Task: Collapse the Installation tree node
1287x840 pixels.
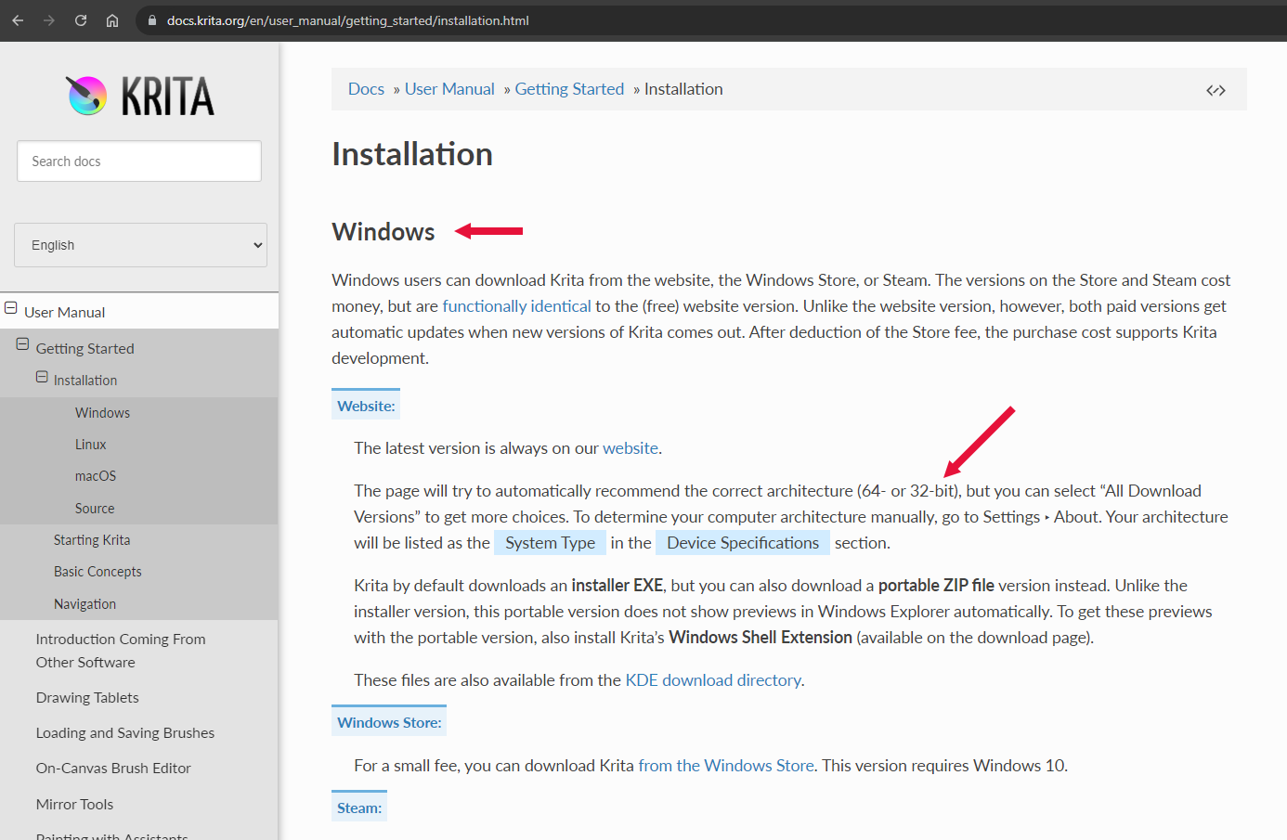Action: (42, 378)
